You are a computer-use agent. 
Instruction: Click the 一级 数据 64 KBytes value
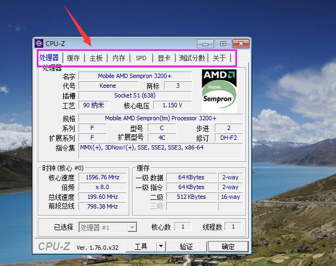pyautogui.click(x=192, y=177)
